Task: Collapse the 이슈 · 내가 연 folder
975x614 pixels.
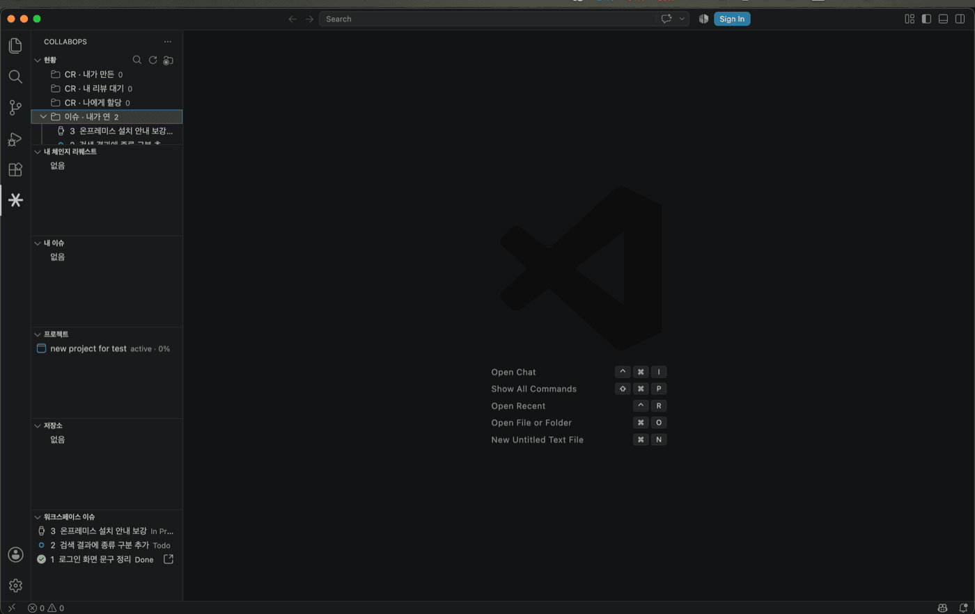Action: 43,117
